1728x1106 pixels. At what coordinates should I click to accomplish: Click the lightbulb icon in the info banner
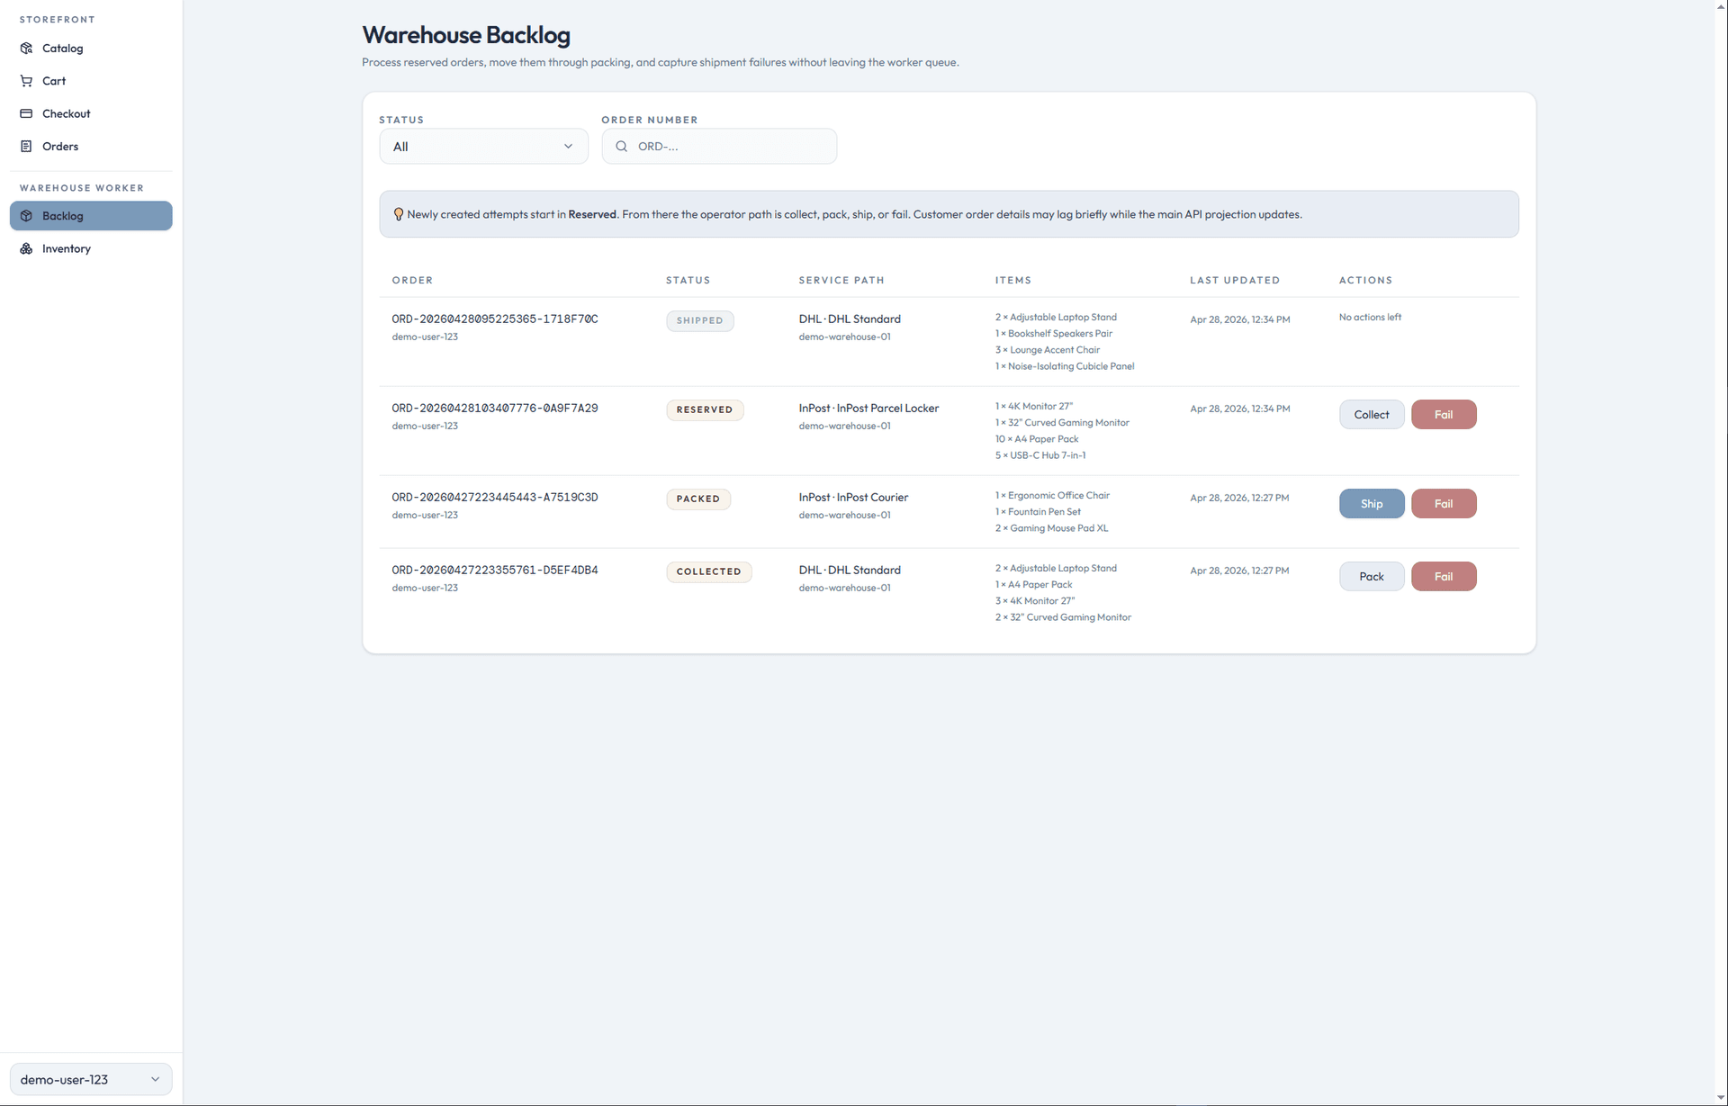click(x=398, y=213)
